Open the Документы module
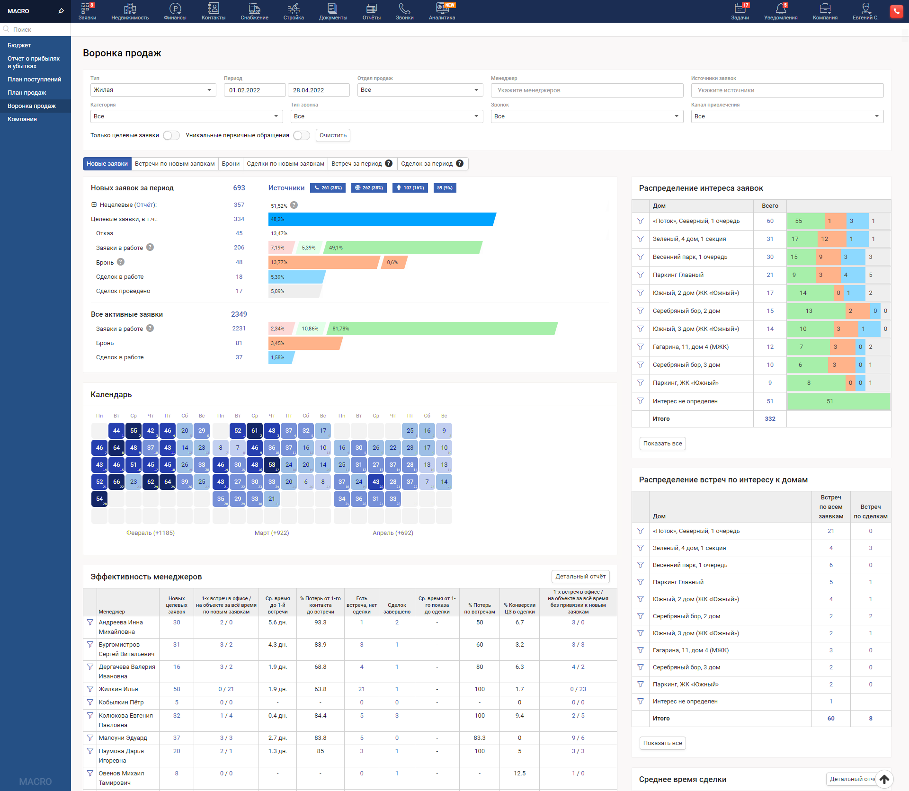The image size is (909, 791). [332, 11]
